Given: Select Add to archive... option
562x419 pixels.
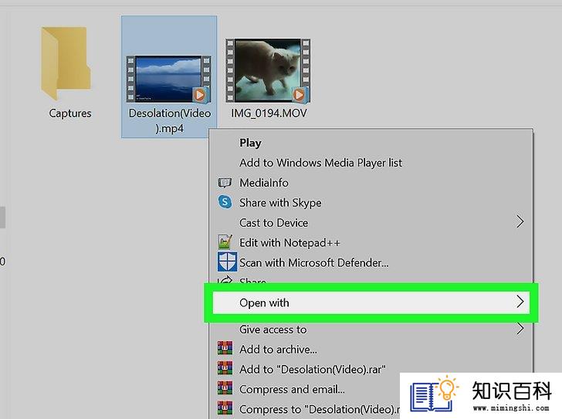Looking at the screenshot, I should tap(278, 350).
